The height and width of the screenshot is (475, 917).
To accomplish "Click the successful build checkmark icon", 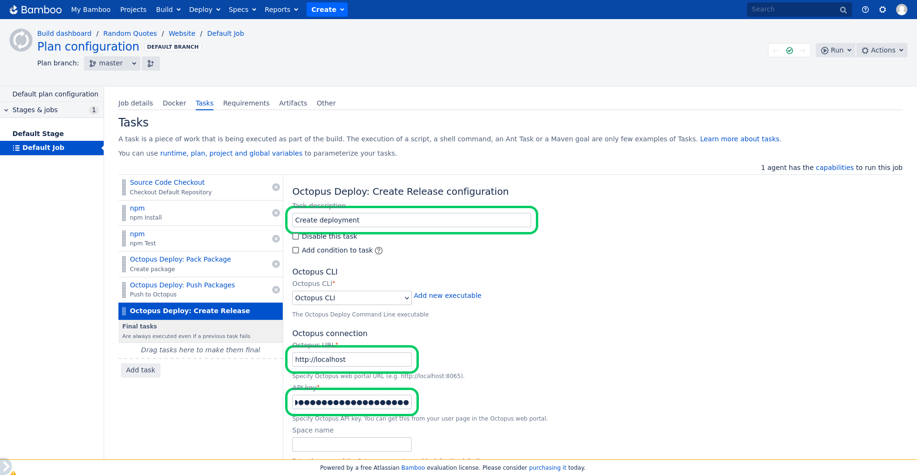I will [x=789, y=51].
